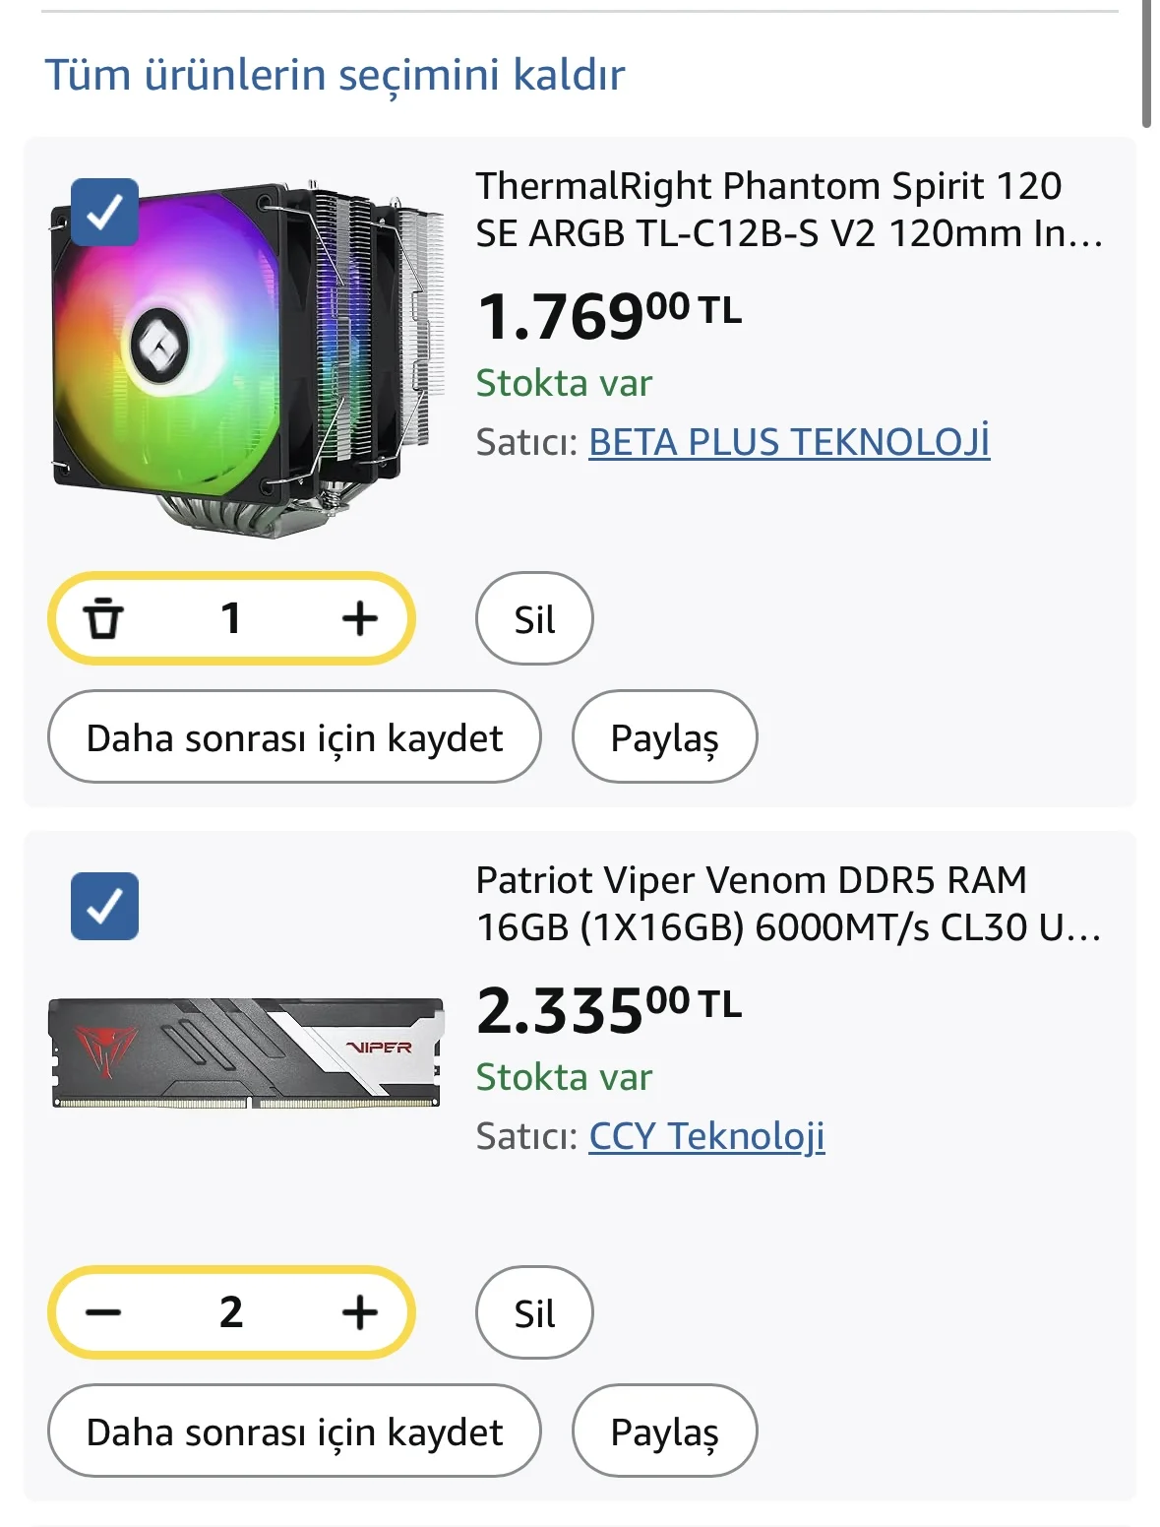The height and width of the screenshot is (1527, 1160).
Task: Open Patriot Viper Venom DDR5 RAM title
Action: 787,904
